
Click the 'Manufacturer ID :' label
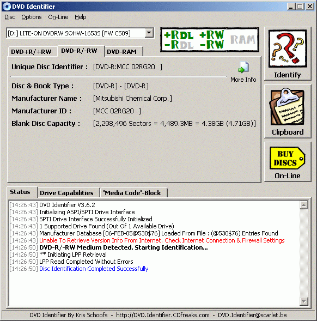point(41,111)
